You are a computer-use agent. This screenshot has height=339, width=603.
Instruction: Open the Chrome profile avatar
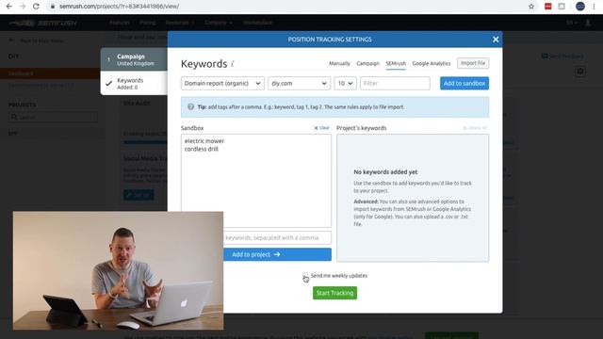click(580, 7)
